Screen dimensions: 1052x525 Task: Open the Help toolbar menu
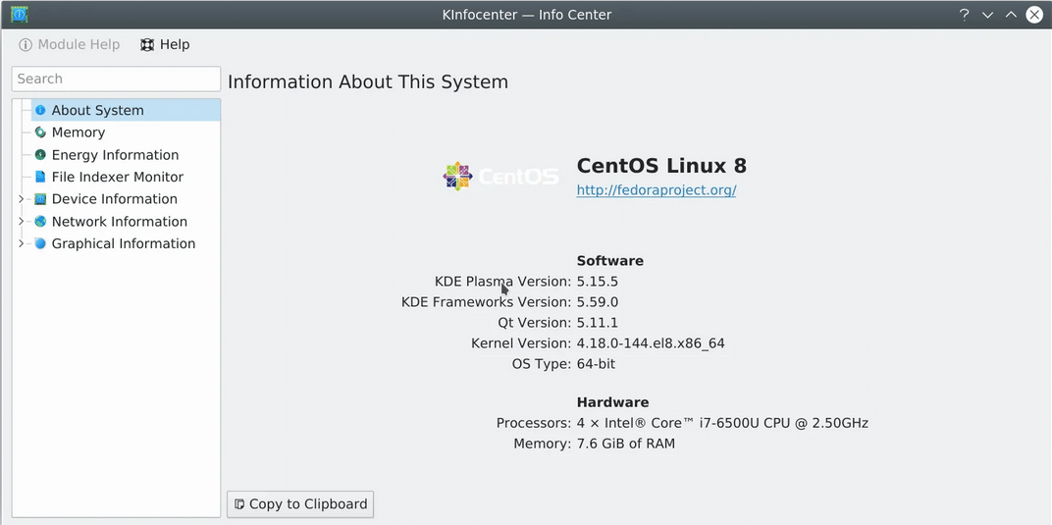coord(165,45)
